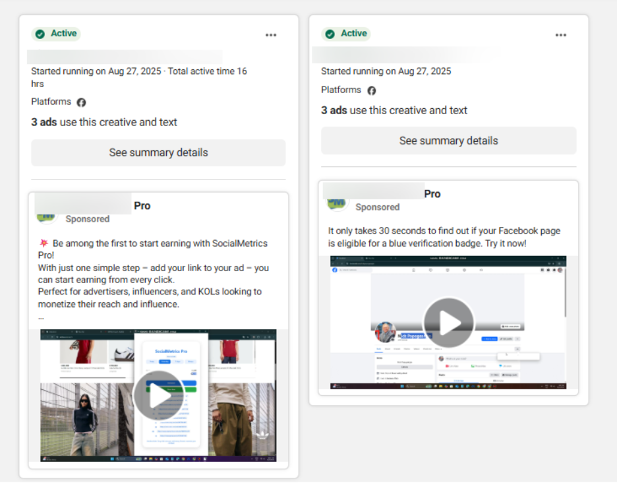This screenshot has height=483, width=617.
Task: Click the 'Pro' advertiser page name in the left ad
Action: tap(142, 205)
